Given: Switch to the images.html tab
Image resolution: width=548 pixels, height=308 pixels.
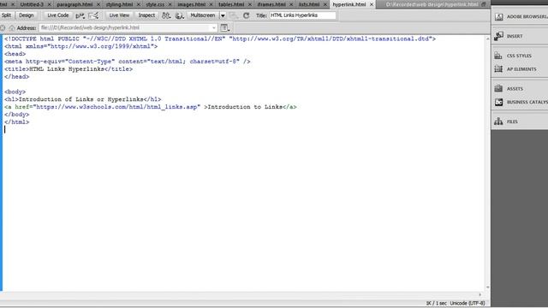Looking at the screenshot, I should pos(191,4).
